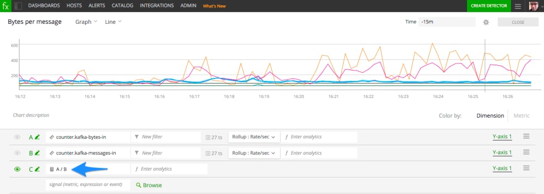Open row menu for plot B
Image resolution: width=544 pixels, height=194 pixels.
coord(526,152)
